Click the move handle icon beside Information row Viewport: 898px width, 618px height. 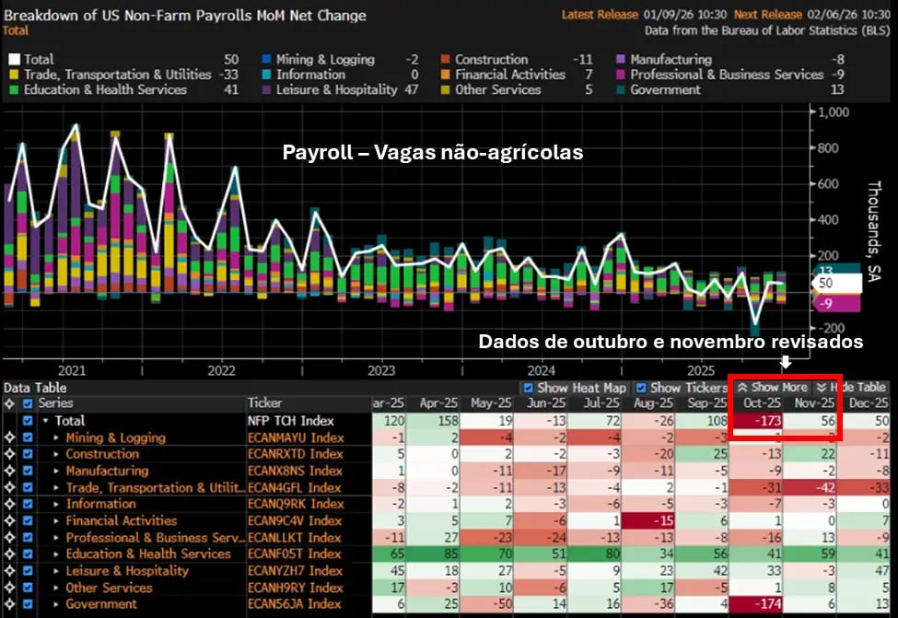pos(9,504)
